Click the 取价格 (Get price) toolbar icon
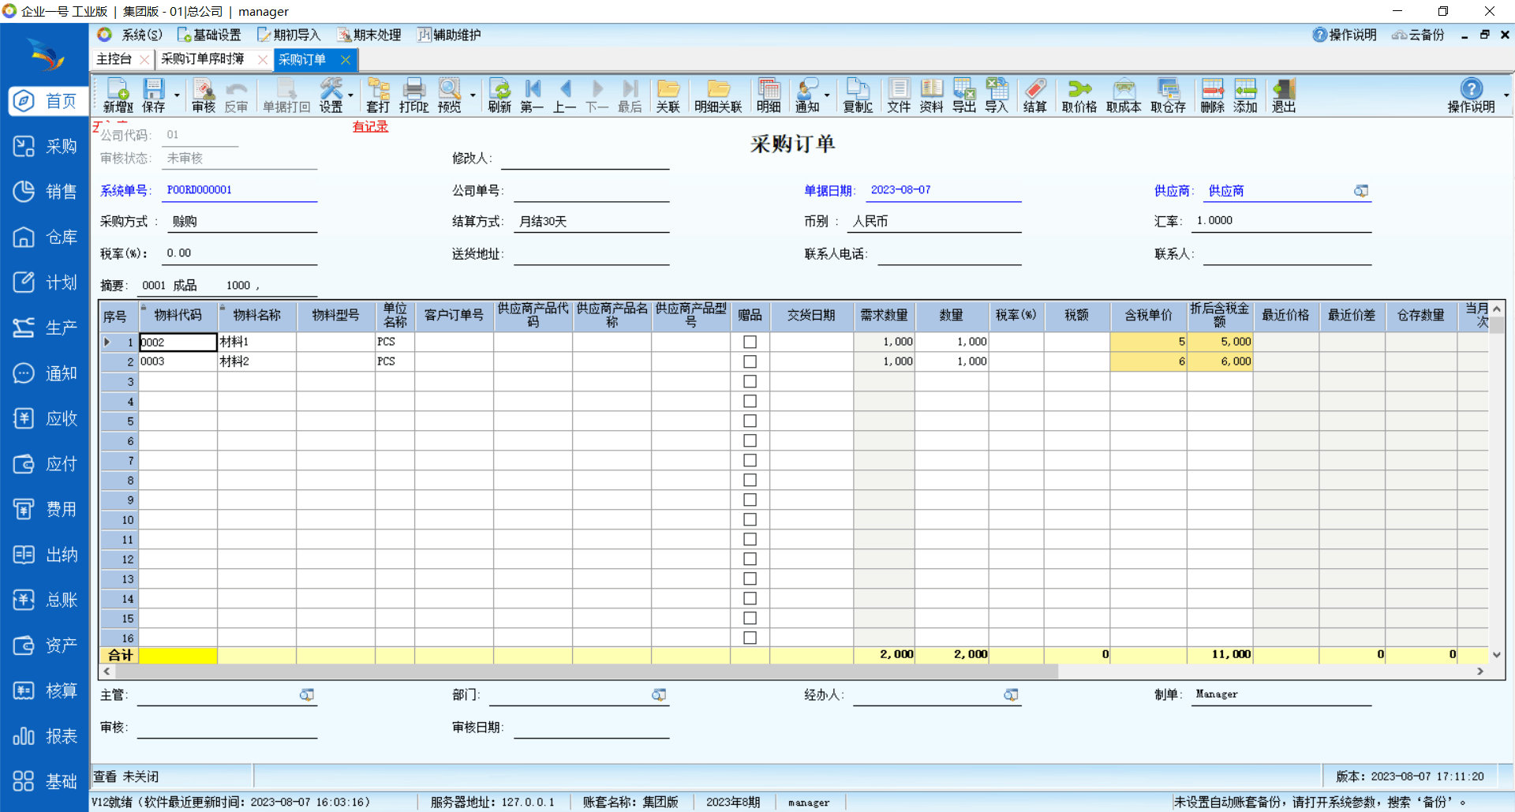Image resolution: width=1515 pixels, height=812 pixels. 1079,95
